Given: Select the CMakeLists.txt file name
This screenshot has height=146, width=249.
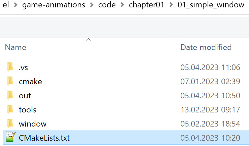Looking at the screenshot, I should point(44,138).
